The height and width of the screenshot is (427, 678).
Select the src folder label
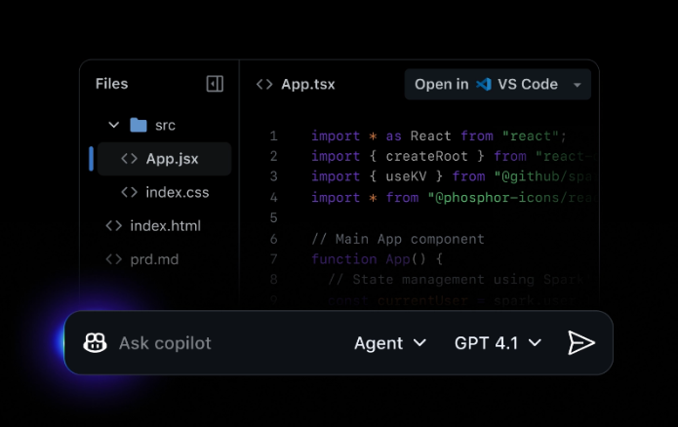[165, 126]
